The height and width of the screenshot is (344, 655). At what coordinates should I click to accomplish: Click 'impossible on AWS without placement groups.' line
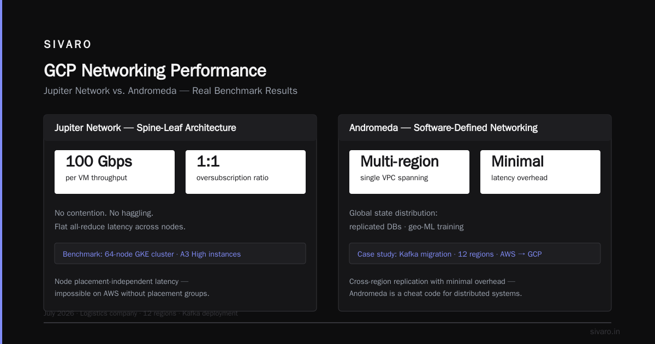(x=132, y=293)
